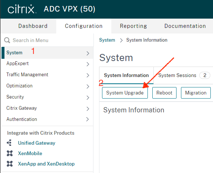The image size is (213, 173).
Task: Expand the Citrix Gateway chevron
Action: point(88,109)
